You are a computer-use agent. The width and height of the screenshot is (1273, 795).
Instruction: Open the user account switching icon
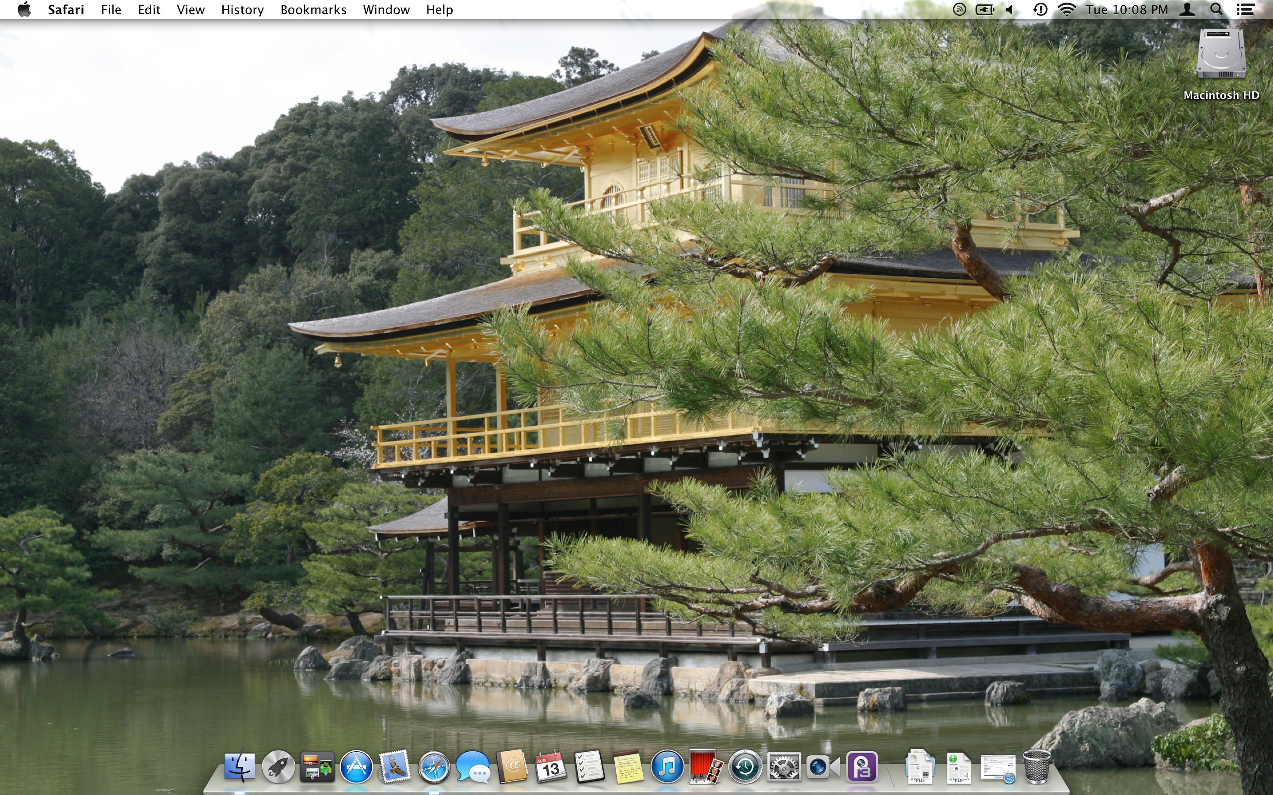click(x=1187, y=9)
